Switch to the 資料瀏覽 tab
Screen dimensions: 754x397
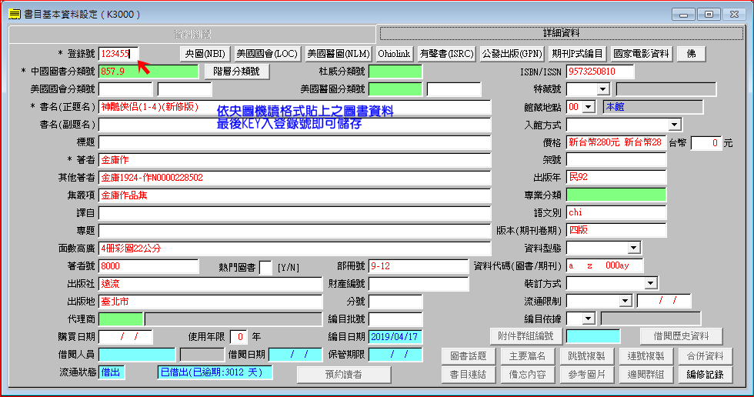[192, 34]
